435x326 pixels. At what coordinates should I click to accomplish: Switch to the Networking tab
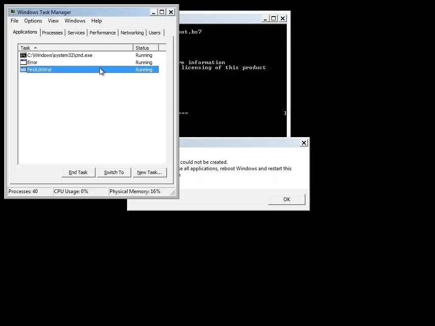tap(132, 33)
